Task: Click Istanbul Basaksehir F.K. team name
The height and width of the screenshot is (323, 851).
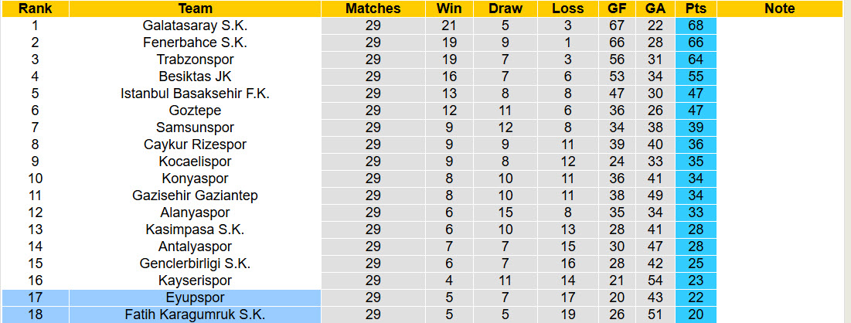Action: tap(195, 93)
